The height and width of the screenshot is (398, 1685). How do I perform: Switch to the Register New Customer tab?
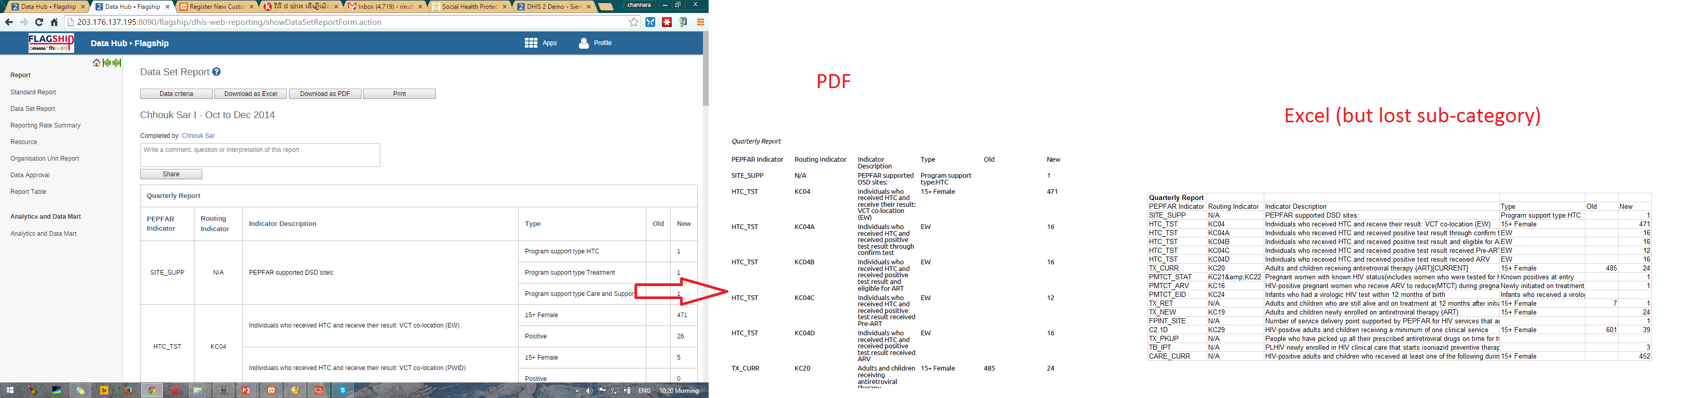click(x=217, y=7)
